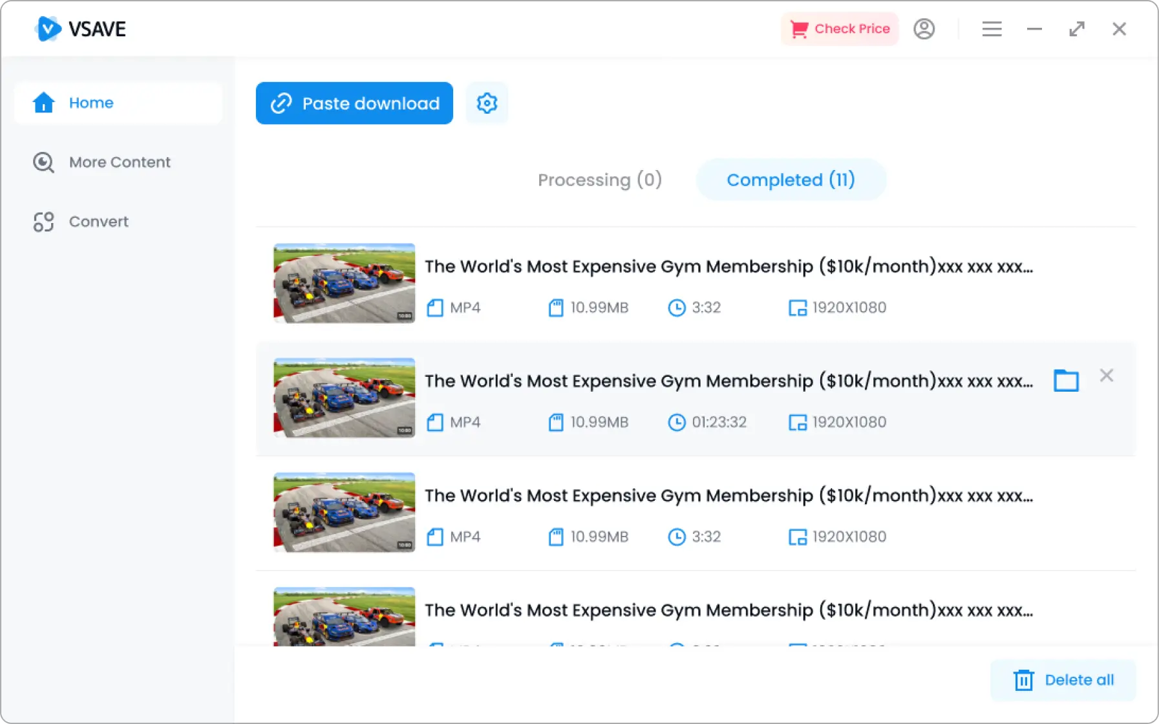Open Convert in the sidebar
Screen dimensions: 1159x724
coord(118,222)
